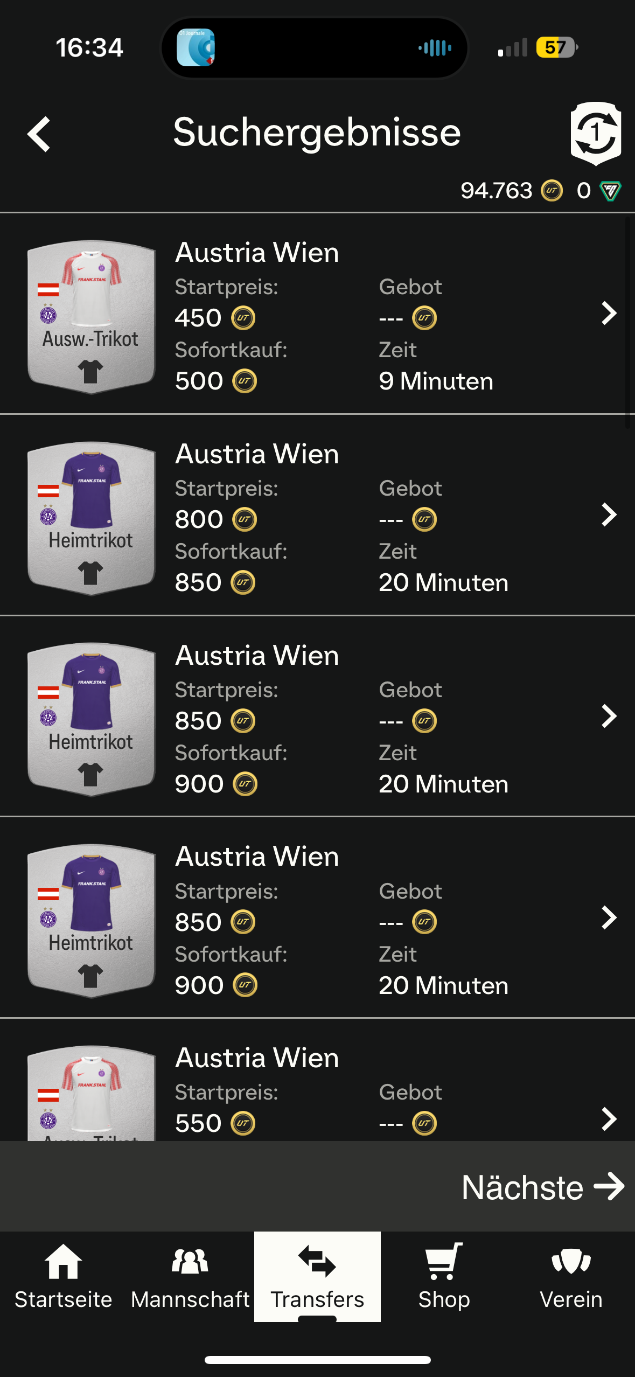This screenshot has width=635, height=1377.
Task: Tap the back arrow icon
Action: pos(39,134)
